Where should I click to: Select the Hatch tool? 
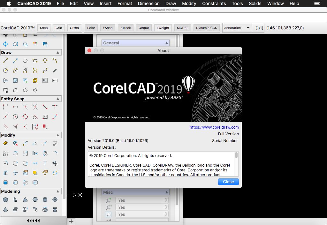[15, 80]
